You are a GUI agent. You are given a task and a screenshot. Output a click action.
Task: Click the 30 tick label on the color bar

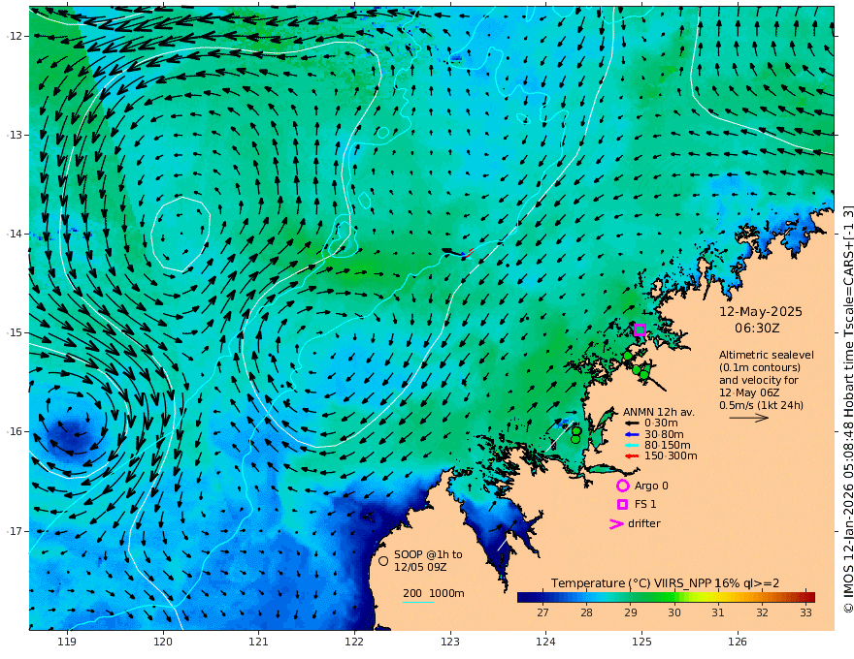tap(674, 612)
